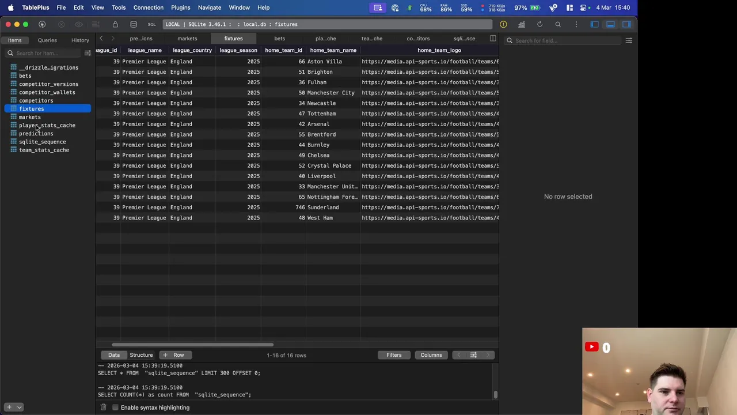Click the yellow warning indicator icon
This screenshot has height=415, width=737.
tap(503, 24)
